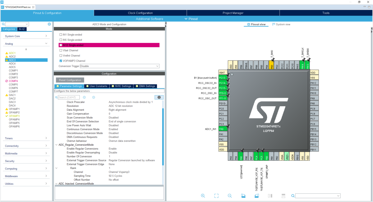Switch to A->Z sorting tab
The width and height of the screenshot is (373, 202).
coord(22,29)
